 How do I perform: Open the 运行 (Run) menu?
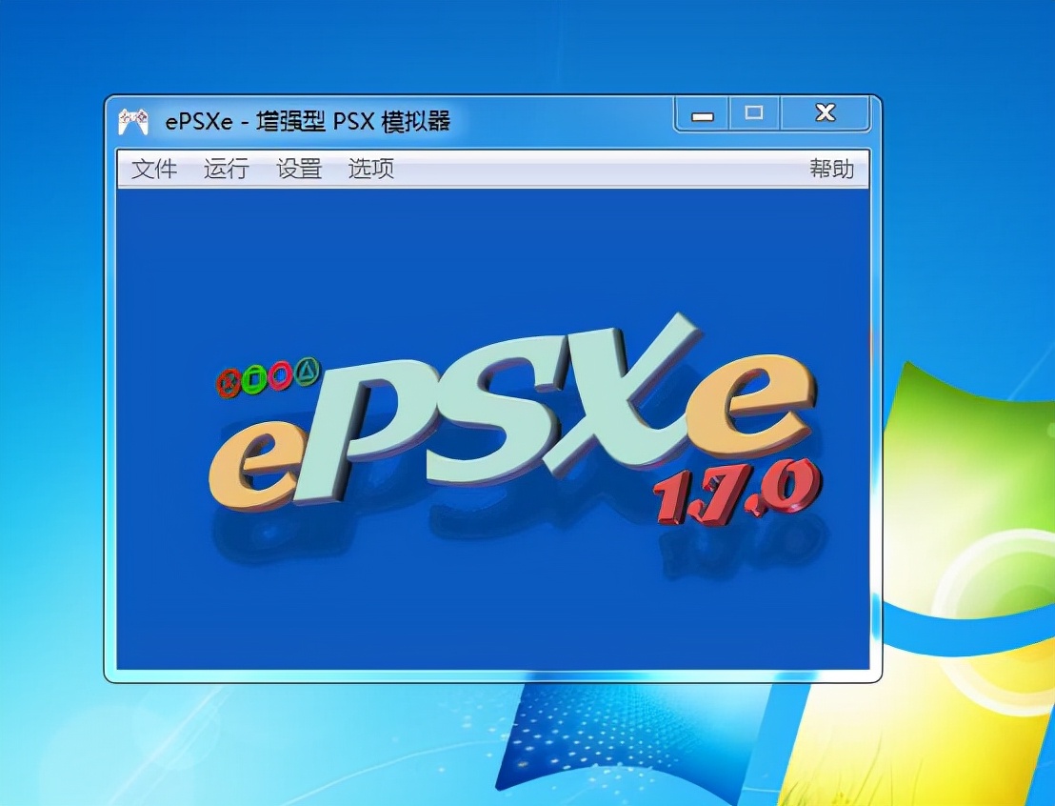click(227, 170)
